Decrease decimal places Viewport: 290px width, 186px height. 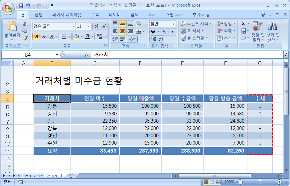pyautogui.click(x=161, y=39)
